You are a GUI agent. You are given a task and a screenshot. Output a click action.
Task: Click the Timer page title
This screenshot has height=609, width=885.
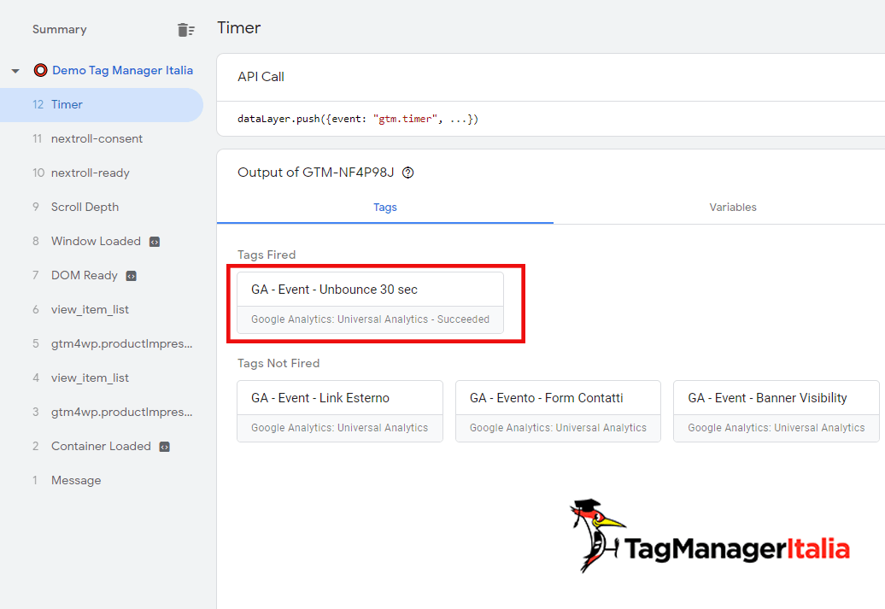pos(238,28)
